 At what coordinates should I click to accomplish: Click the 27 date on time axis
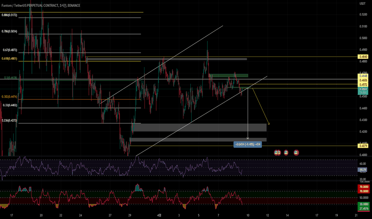pyautogui.click(x=110, y=215)
